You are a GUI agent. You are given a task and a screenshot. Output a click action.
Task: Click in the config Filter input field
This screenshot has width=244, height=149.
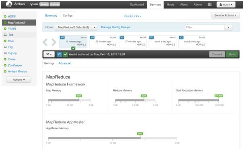[205, 27]
